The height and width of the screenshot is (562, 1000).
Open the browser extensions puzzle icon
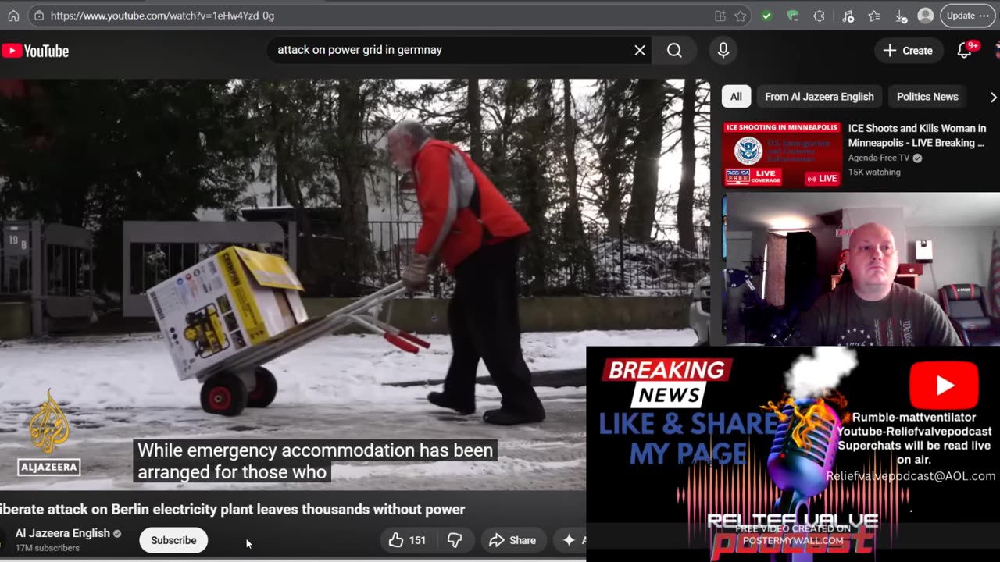[x=819, y=16]
